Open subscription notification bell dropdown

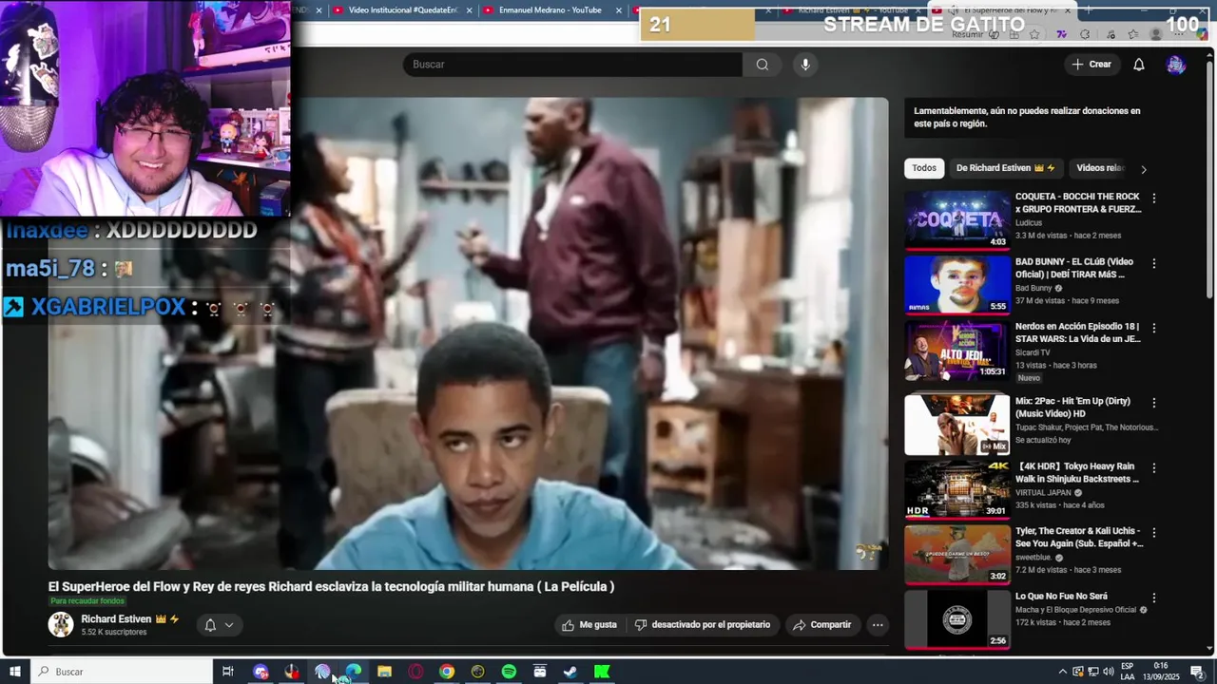click(219, 625)
